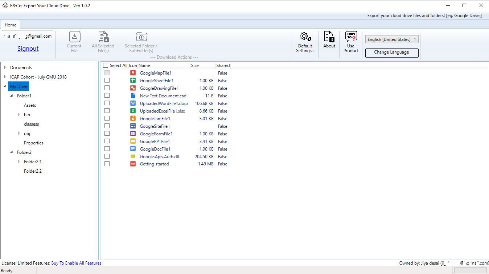The width and height of the screenshot is (489, 274).
Task: Click the GooglePPTFile1 slides icon
Action: pyautogui.click(x=133, y=142)
